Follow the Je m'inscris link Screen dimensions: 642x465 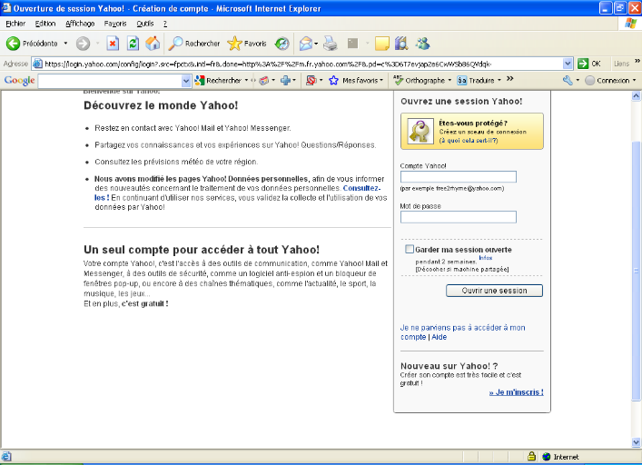(516, 392)
